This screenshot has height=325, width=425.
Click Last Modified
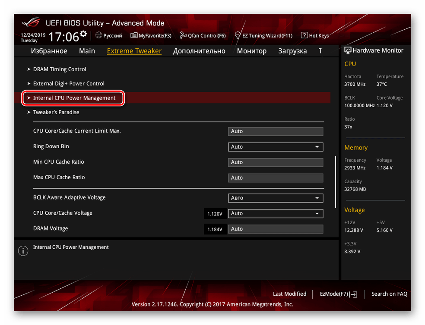pos(289,294)
